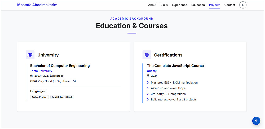This screenshot has width=265, height=129.
Task: Click the Arabic (Native) language tag
Action: (x=39, y=97)
